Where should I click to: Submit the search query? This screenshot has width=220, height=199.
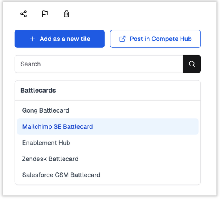click(x=192, y=64)
